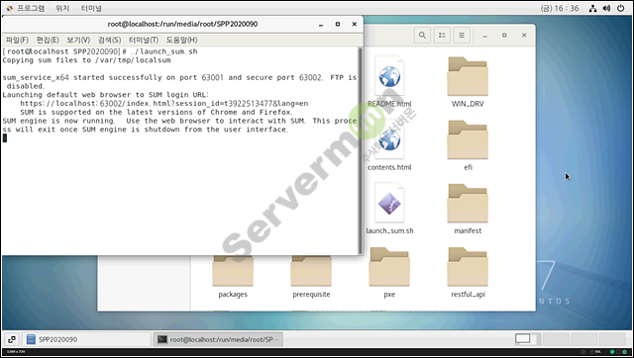
Task: Select the pxe folder
Action: click(389, 267)
